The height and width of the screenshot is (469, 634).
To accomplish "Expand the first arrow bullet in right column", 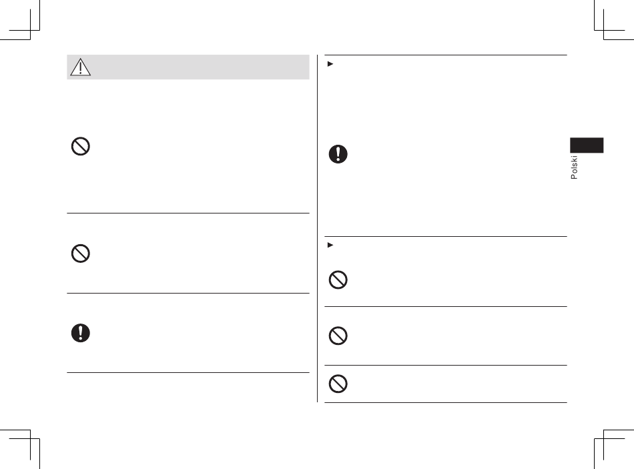I will 330,64.
